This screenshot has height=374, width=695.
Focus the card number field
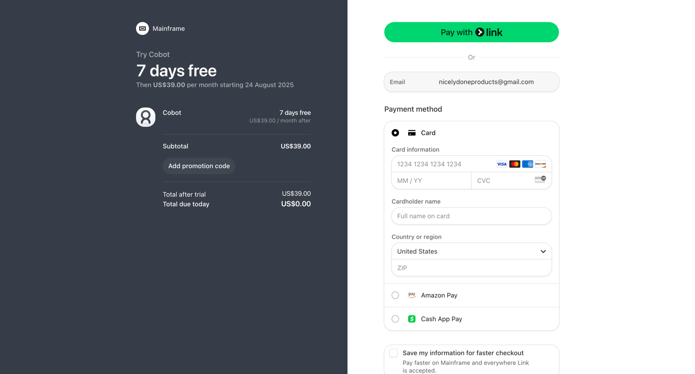click(x=472, y=164)
